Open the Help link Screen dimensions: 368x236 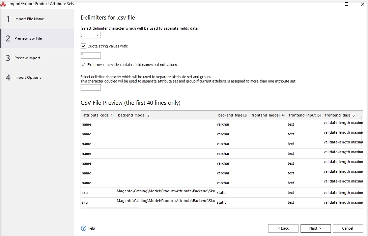click(x=91, y=228)
